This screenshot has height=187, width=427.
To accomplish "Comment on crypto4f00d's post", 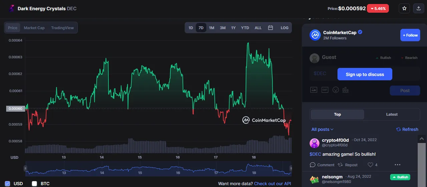I will pos(322,165).
